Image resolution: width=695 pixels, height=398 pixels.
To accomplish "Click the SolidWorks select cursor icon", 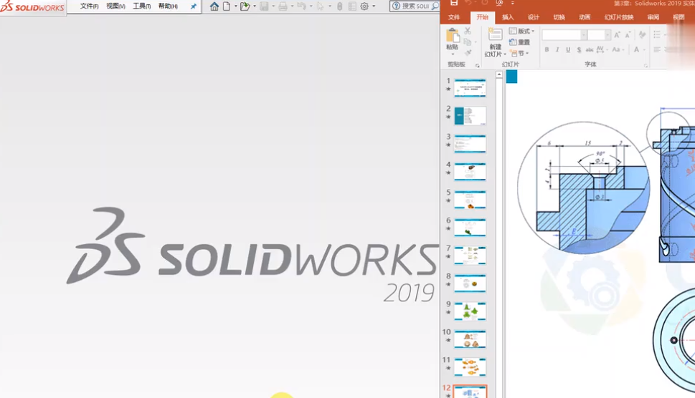I will (x=321, y=6).
